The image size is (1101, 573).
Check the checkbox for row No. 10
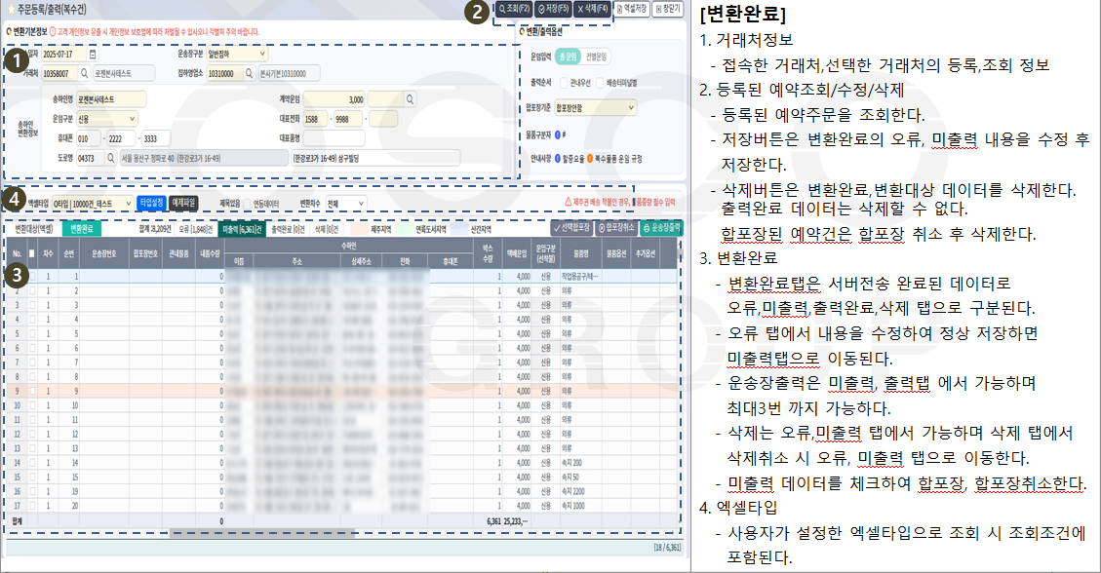tap(32, 405)
